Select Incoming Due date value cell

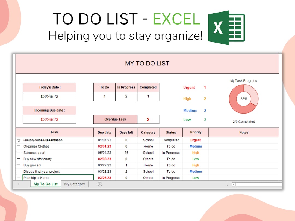[x=49, y=119]
